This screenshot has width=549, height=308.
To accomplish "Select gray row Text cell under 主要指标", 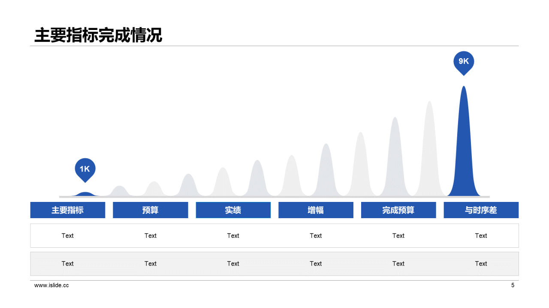I will (68, 264).
